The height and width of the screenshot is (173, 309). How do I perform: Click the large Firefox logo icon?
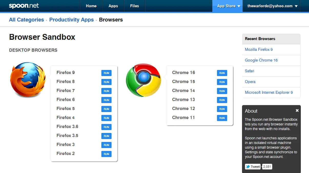tap(28, 80)
